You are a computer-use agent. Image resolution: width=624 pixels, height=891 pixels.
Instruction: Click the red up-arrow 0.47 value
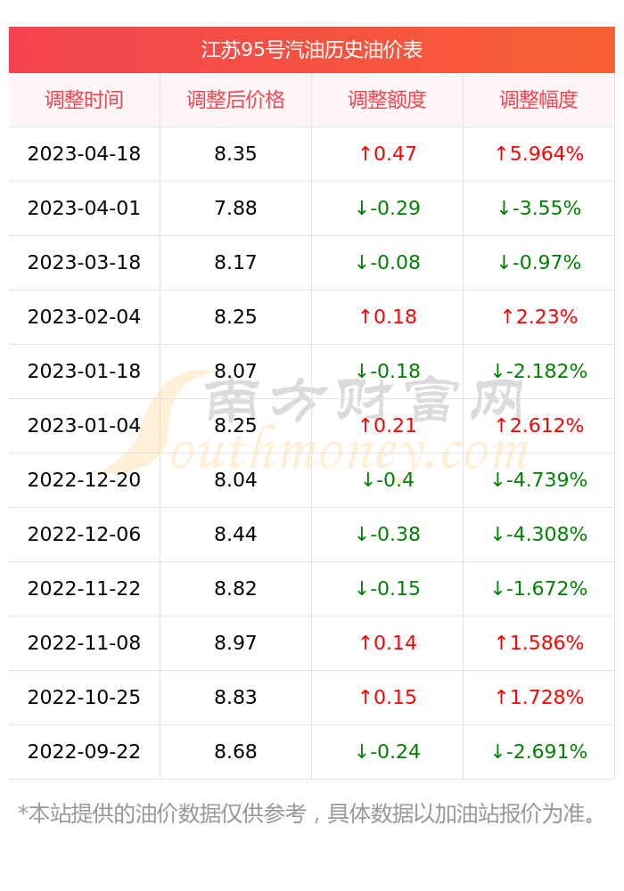point(387,154)
